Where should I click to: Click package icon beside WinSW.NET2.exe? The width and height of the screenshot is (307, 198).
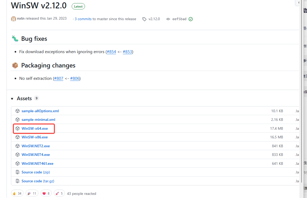(x=18, y=146)
